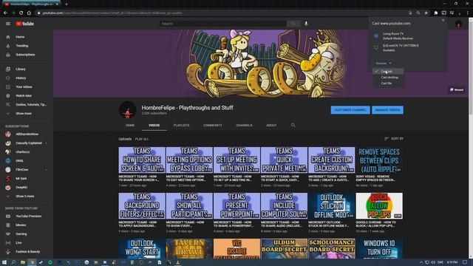Open Guides, Tutorials playlist in sidebar
This screenshot has width=473, height=266.
point(27,105)
